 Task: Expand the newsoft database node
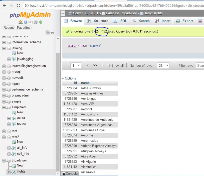(4, 78)
